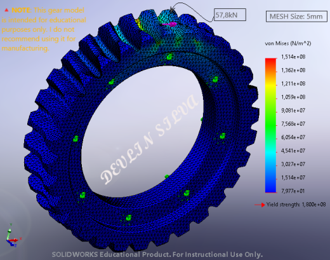The height and width of the screenshot is (260, 330).
Task: Click the legend value 9,081e+07
Action: coord(293,111)
